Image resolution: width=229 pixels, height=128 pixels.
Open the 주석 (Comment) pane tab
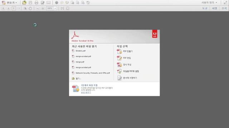[x=224, y=9]
